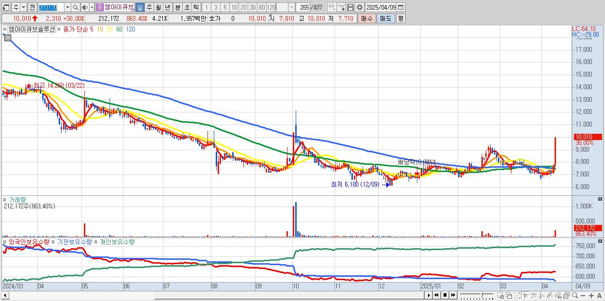Select the minute (분) period button

coord(177,7)
